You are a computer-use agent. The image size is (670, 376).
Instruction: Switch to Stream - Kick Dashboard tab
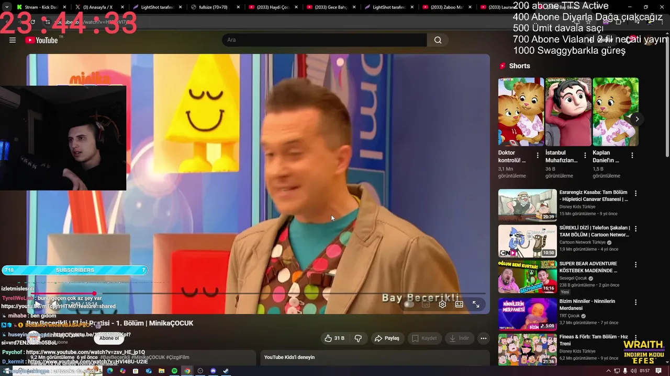pyautogui.click(x=41, y=7)
